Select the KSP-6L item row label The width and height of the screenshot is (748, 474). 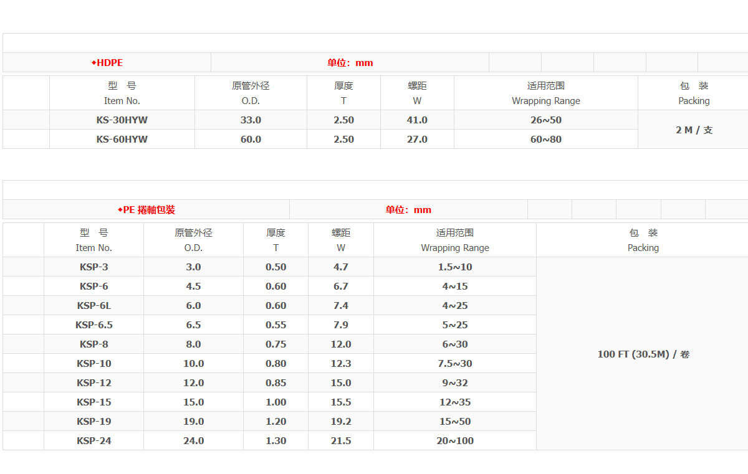click(94, 306)
